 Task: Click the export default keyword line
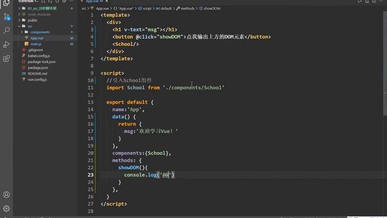click(x=130, y=102)
